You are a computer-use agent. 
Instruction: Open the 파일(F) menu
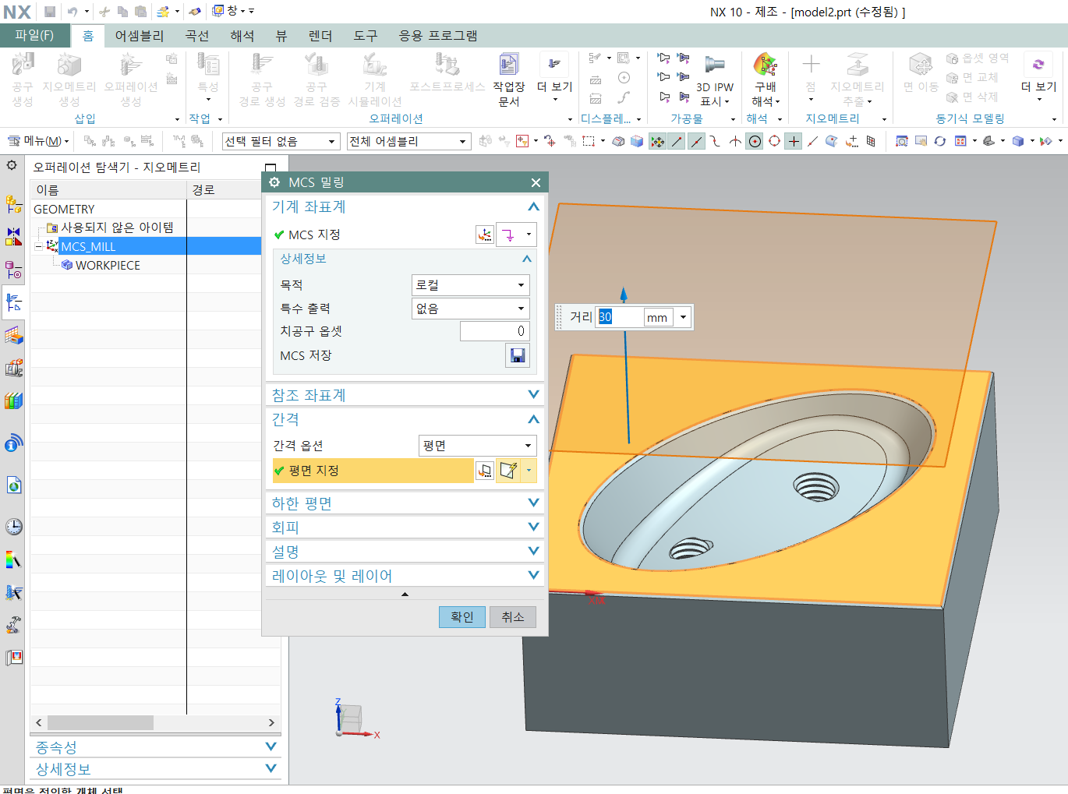[34, 35]
